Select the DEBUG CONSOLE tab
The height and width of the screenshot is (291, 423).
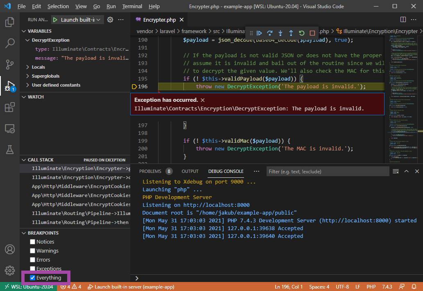[226, 172]
